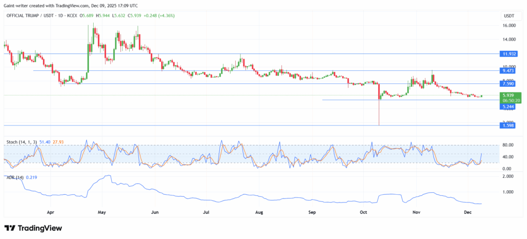Click the Apr label on time axis
This screenshot has height=239, width=527.
(50, 212)
